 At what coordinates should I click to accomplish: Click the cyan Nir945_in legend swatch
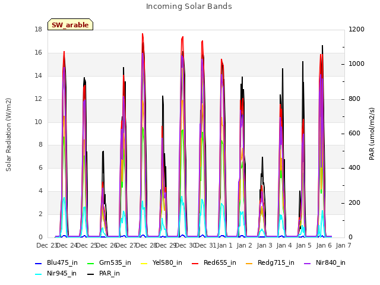pyautogui.click(x=39, y=274)
